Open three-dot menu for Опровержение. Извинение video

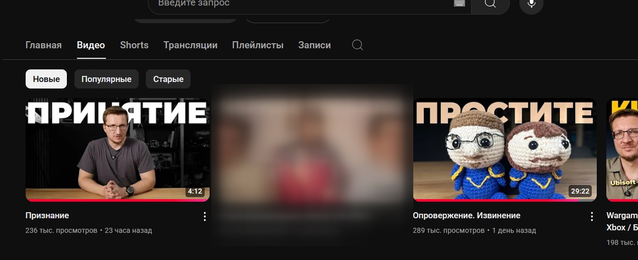coord(591,217)
